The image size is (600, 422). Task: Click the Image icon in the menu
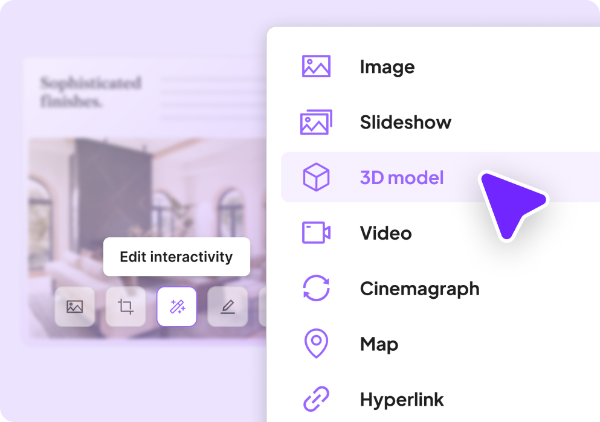coord(316,66)
